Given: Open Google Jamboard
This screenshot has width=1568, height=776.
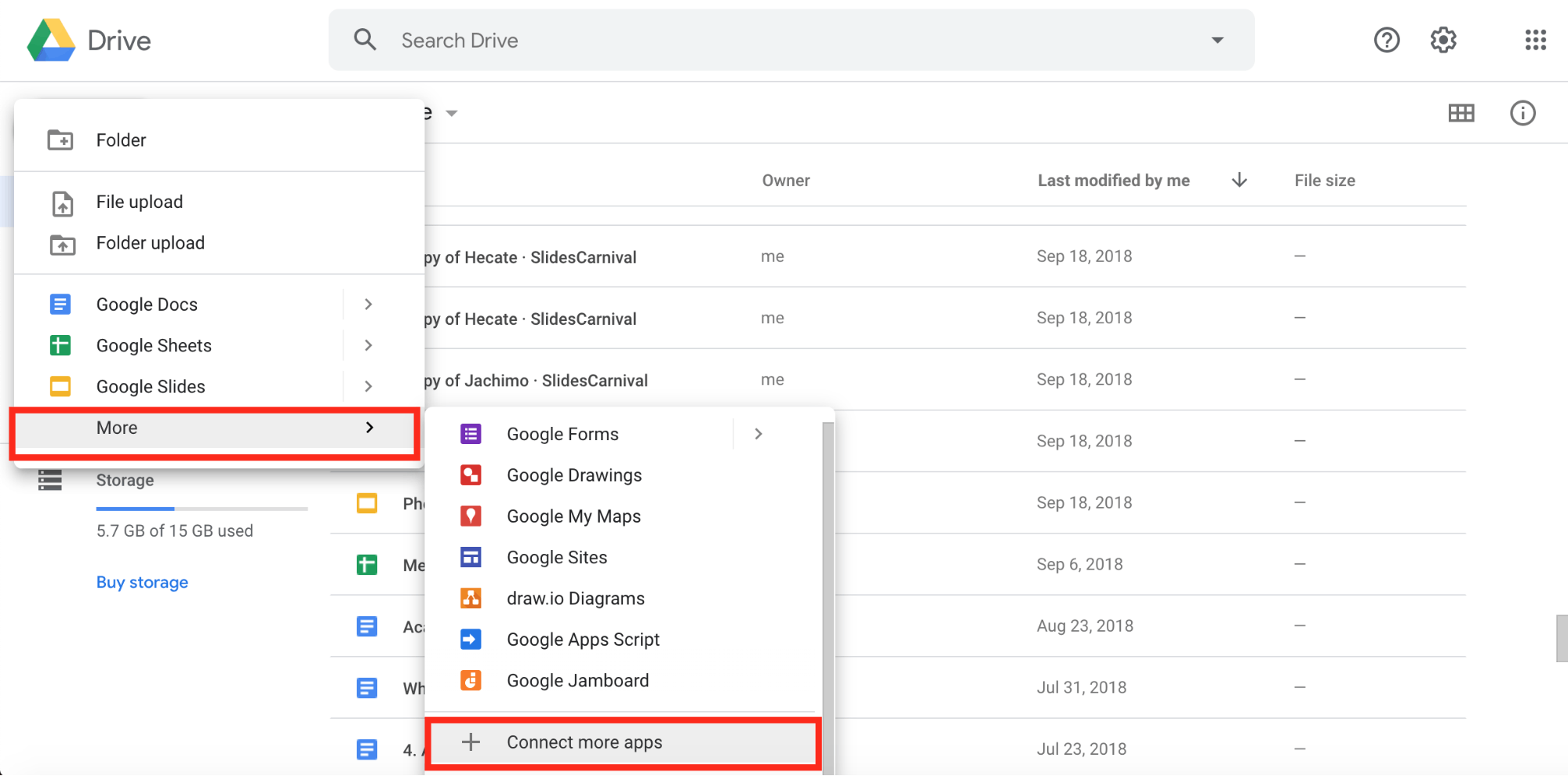Looking at the screenshot, I should click(x=577, y=680).
